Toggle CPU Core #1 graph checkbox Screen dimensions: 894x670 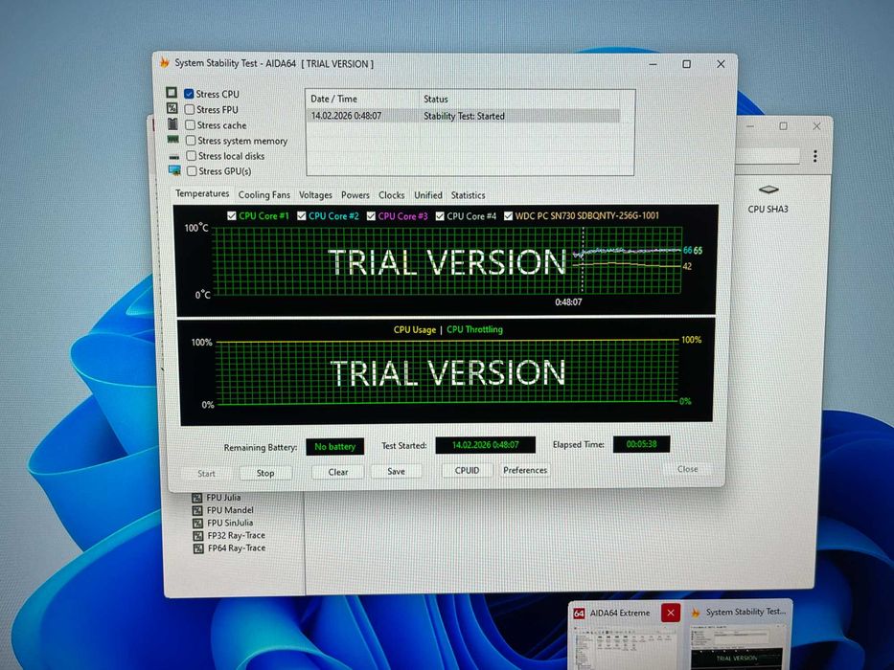pos(232,216)
